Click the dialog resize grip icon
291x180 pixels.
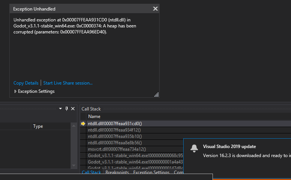157,95
